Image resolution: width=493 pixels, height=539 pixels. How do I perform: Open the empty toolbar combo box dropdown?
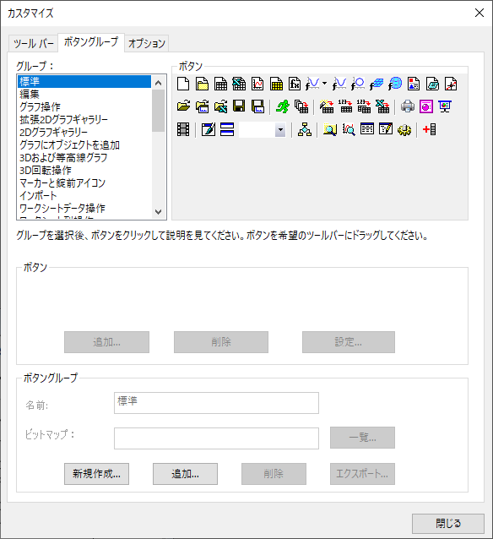click(x=280, y=130)
